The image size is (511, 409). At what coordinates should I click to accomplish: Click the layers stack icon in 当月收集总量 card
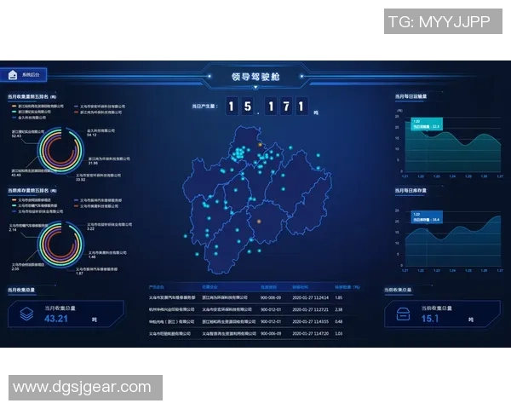[26, 314]
